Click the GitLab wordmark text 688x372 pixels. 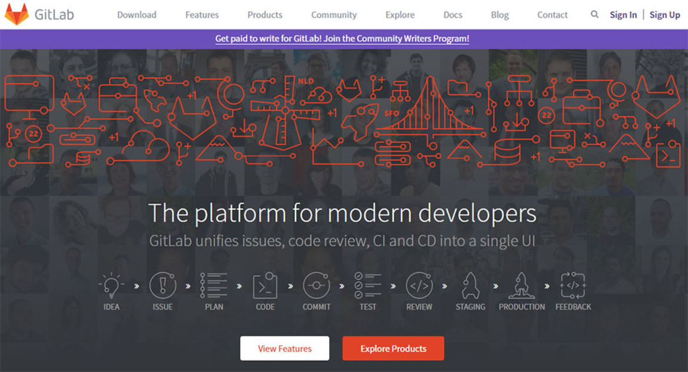pos(54,15)
